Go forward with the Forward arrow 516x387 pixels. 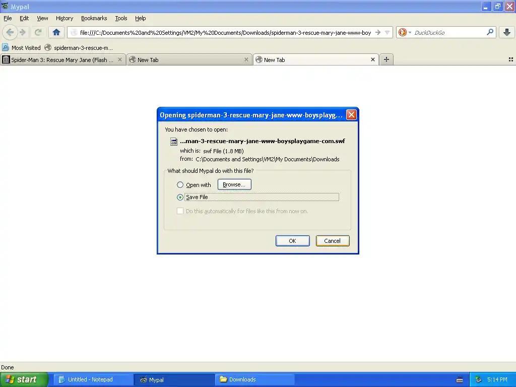[23, 32]
